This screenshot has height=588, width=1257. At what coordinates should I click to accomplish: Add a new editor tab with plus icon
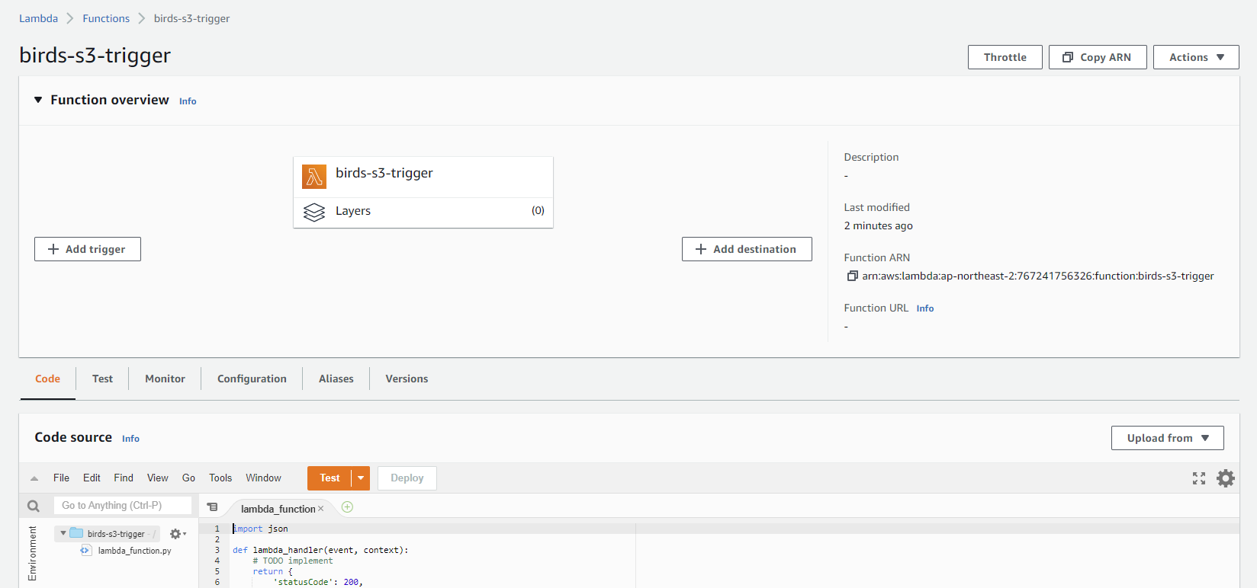click(x=347, y=507)
